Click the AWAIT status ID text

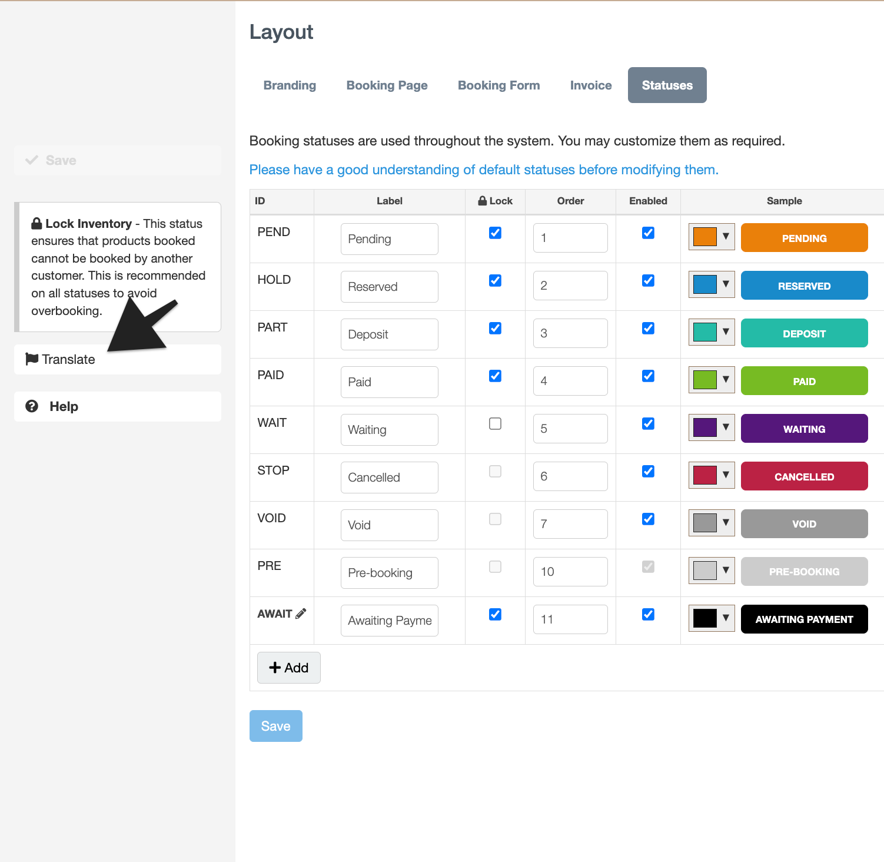(275, 614)
